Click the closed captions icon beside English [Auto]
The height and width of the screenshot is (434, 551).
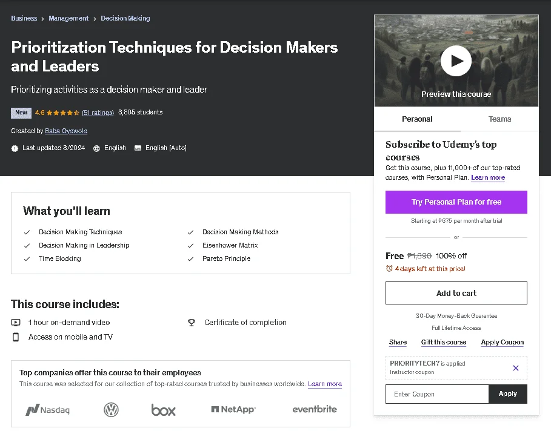[x=138, y=148]
